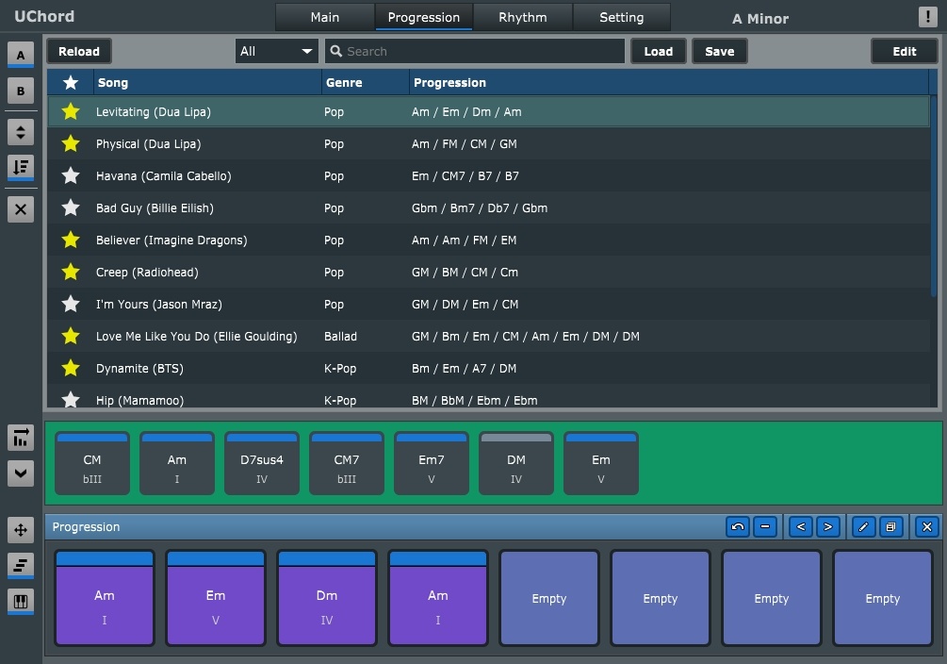The image size is (947, 664).
Task: Select the Am I chord pad in the green palette
Action: [x=177, y=464]
